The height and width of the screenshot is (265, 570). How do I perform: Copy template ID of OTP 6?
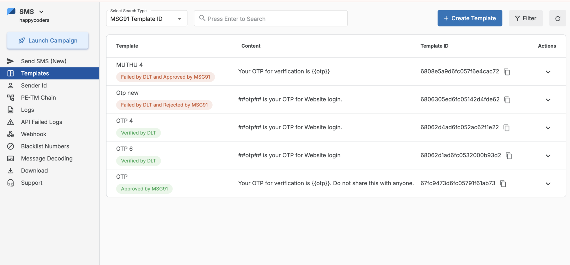pyautogui.click(x=509, y=156)
